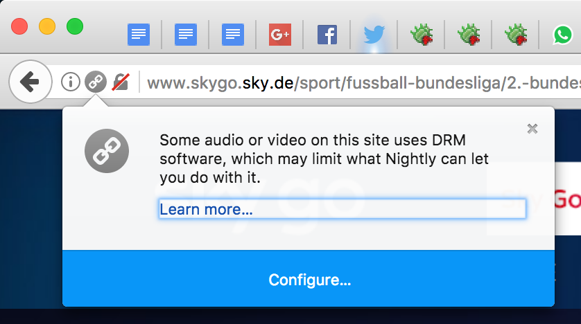Go back to the previous page
This screenshot has width=581, height=324.
30,82
